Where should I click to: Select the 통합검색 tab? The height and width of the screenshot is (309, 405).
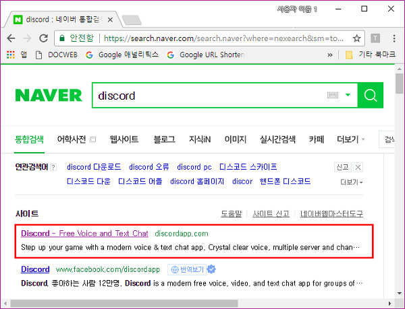(29, 139)
